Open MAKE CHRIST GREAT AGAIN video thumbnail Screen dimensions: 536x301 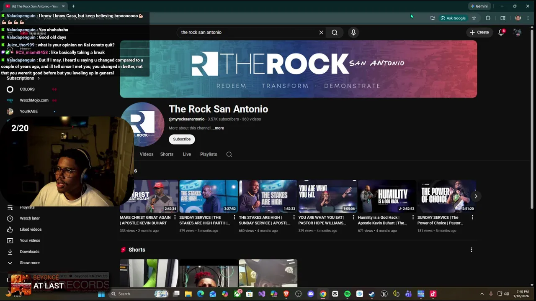tap(149, 196)
